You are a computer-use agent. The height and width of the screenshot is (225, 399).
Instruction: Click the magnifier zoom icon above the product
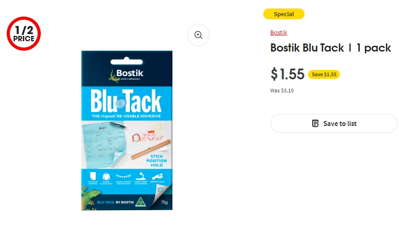pyautogui.click(x=198, y=35)
